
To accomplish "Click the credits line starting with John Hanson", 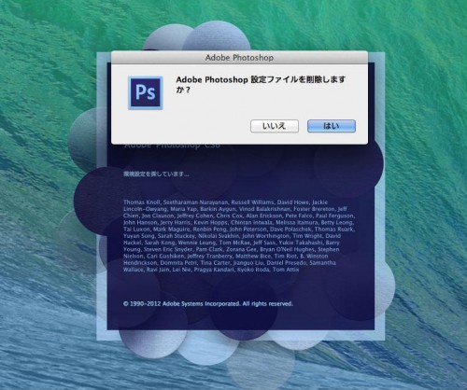I will [x=238, y=222].
